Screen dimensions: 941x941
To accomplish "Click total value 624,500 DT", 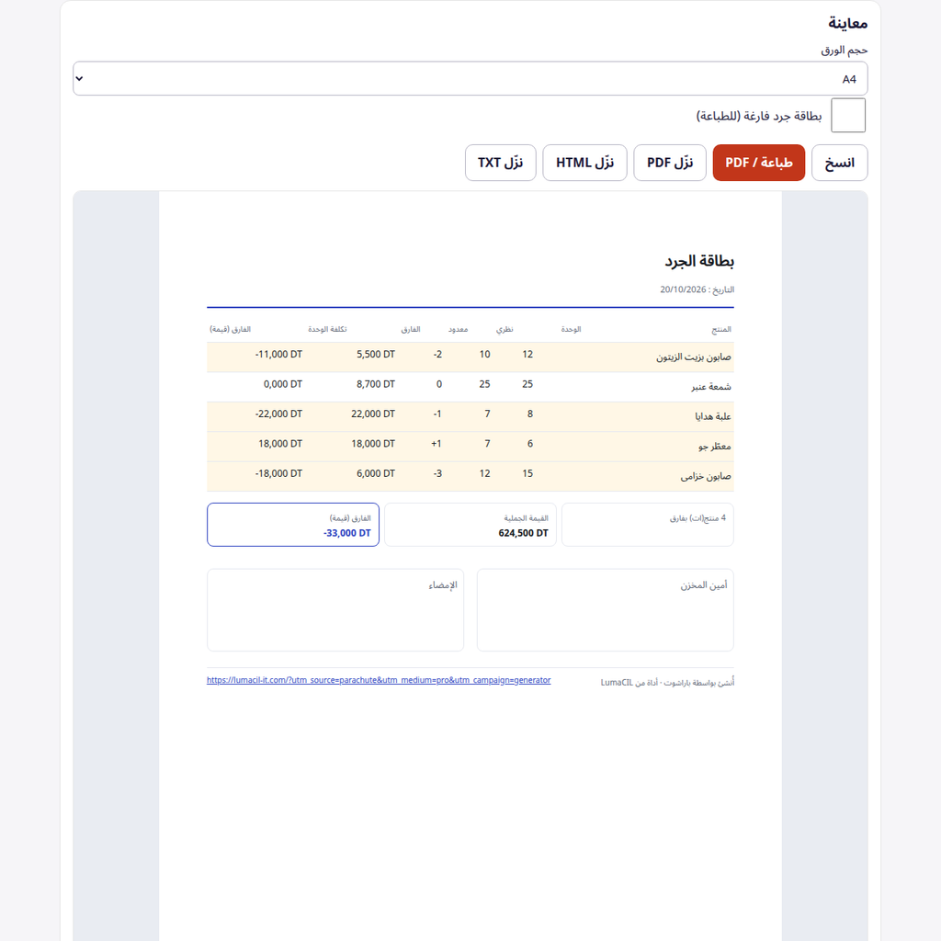I will [523, 533].
